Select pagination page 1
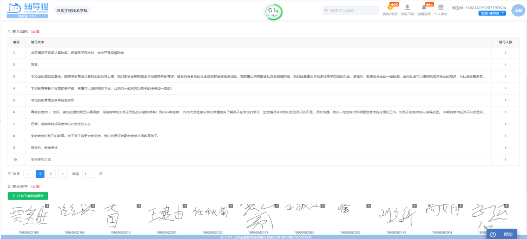 (40, 174)
